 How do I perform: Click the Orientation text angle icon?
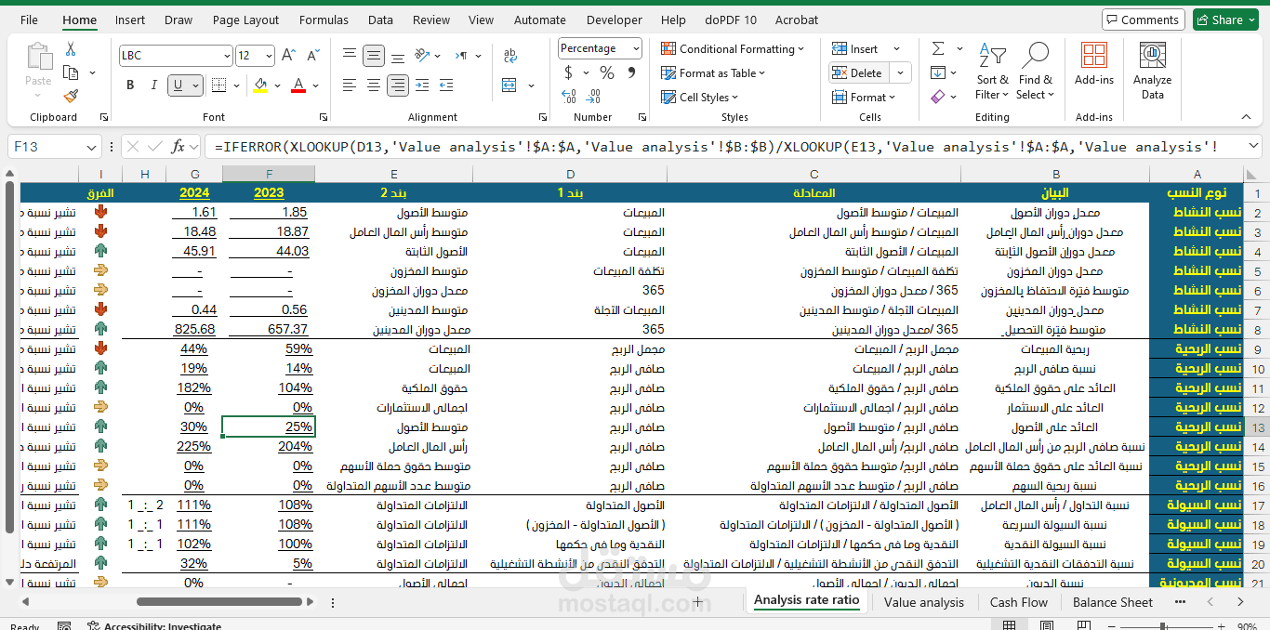(420, 56)
